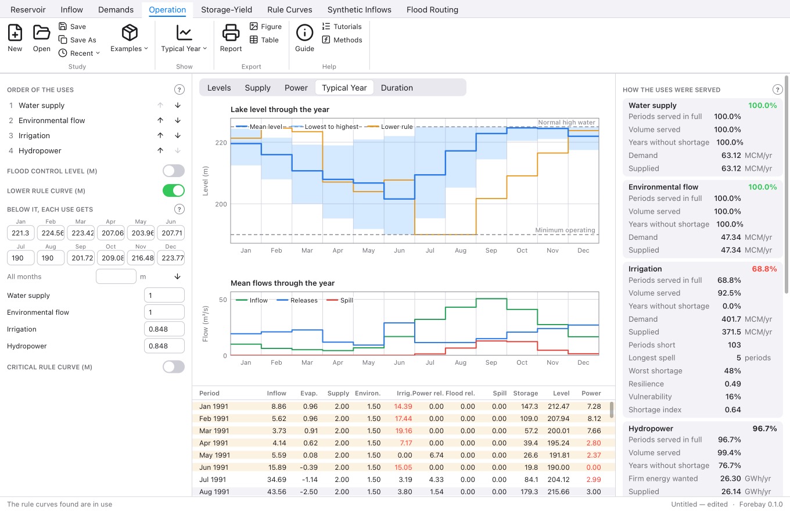Edit the Hydropower share field

pyautogui.click(x=164, y=346)
